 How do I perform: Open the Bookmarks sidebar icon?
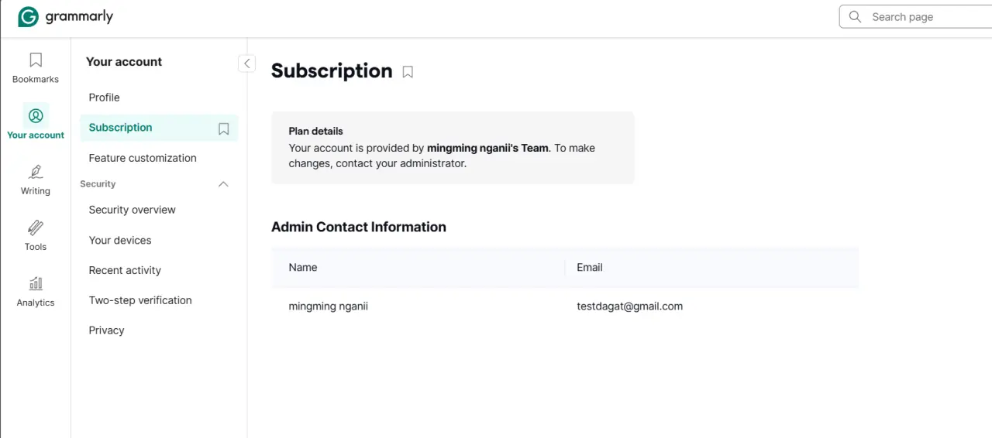click(x=36, y=60)
